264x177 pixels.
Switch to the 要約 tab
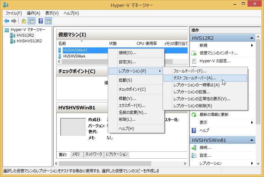click(63, 155)
